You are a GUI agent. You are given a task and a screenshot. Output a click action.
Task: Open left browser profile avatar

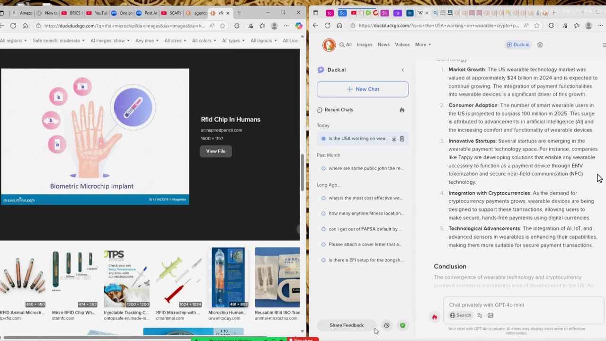pyautogui.click(x=274, y=26)
